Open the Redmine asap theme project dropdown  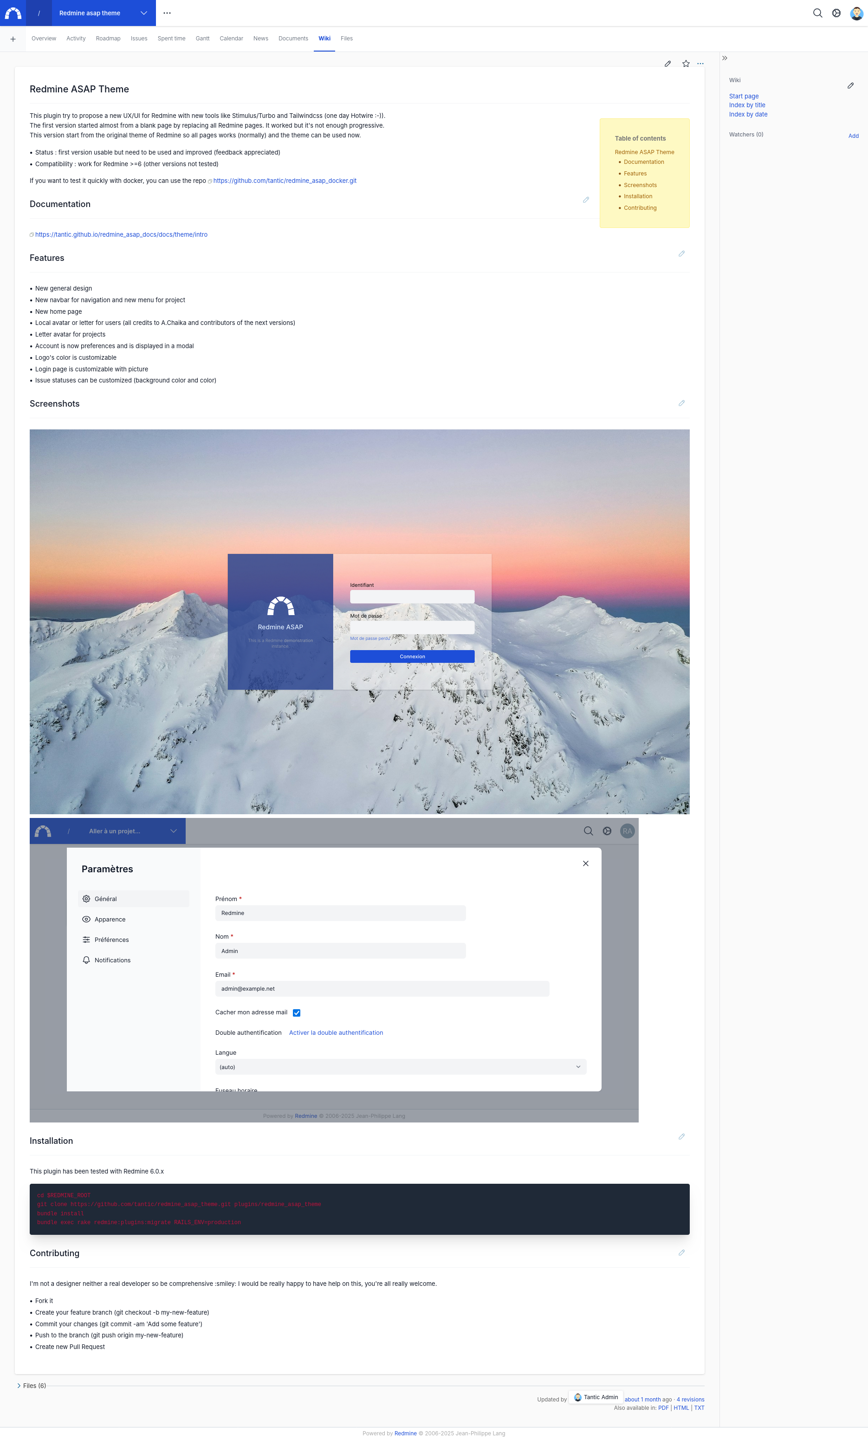click(x=104, y=13)
